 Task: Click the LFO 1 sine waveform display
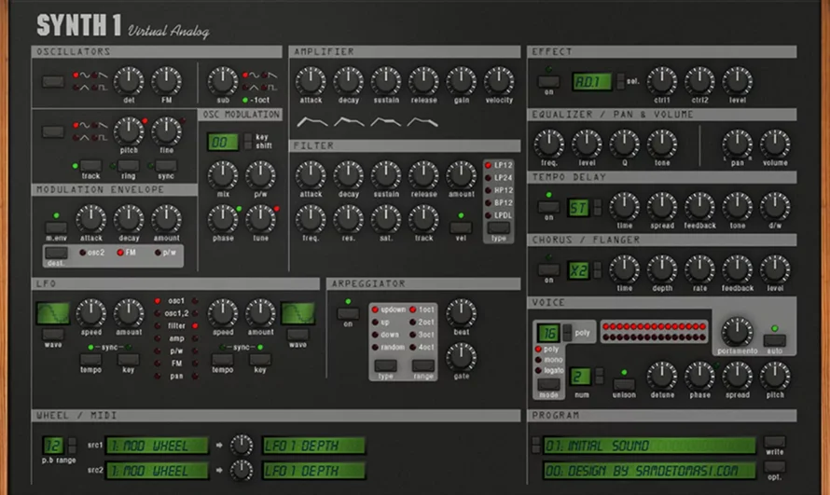[52, 314]
